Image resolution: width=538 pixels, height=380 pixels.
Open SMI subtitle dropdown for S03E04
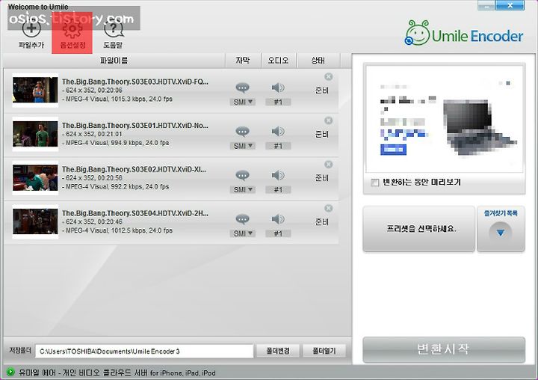point(243,233)
